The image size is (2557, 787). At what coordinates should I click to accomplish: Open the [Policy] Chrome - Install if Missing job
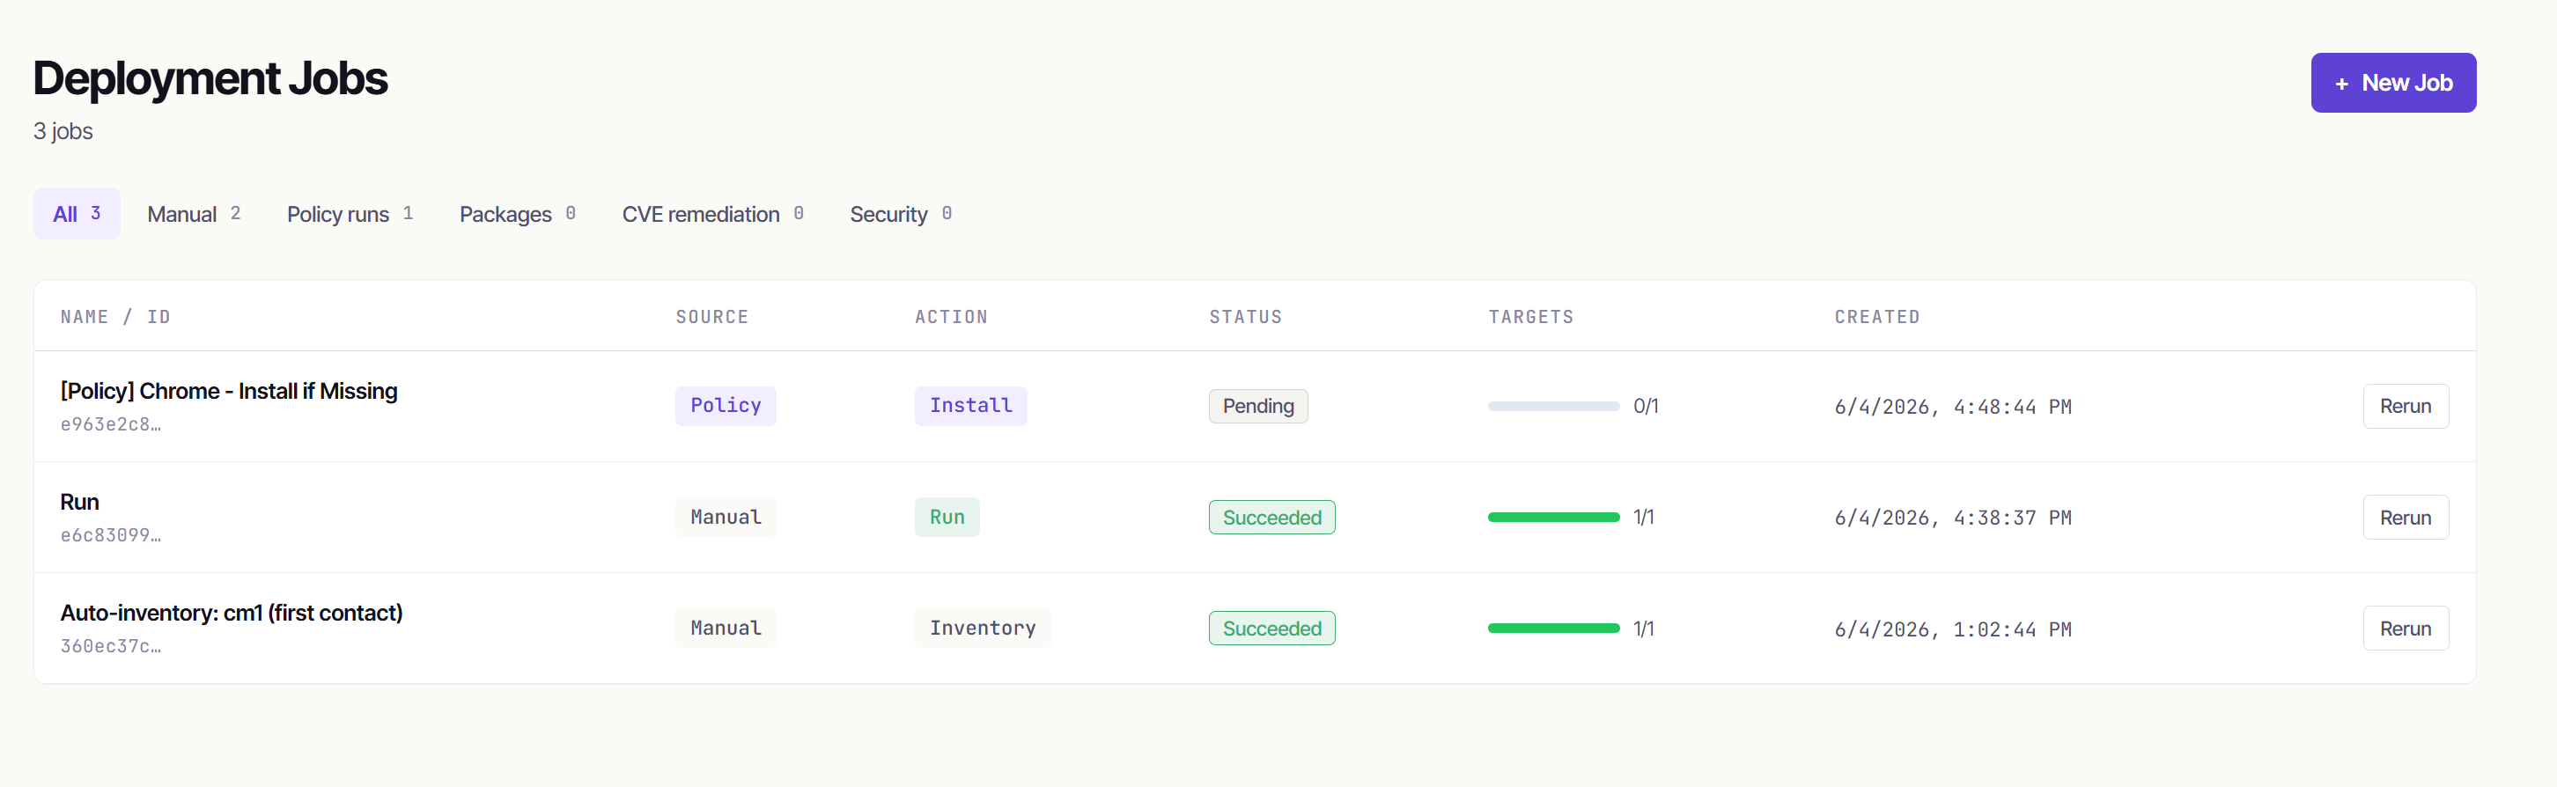coord(228,391)
